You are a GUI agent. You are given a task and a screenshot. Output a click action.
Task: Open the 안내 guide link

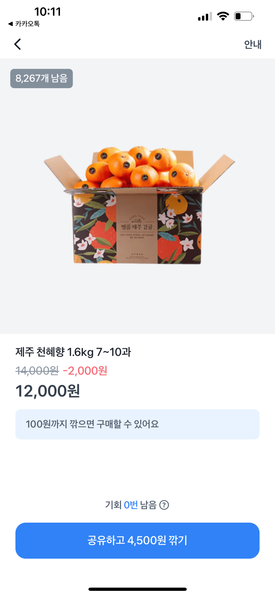tap(253, 44)
